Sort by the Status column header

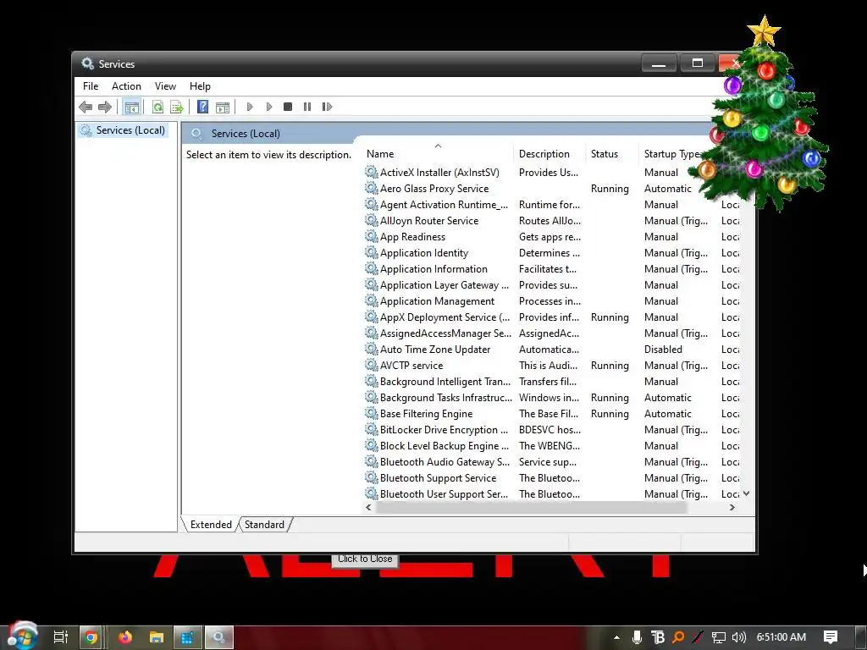click(612, 154)
